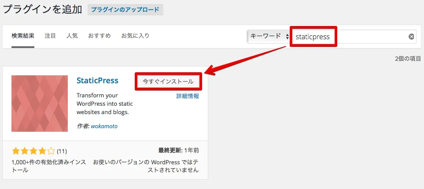The height and width of the screenshot is (189, 424).
Task: Open the StaticPress plugin title link
Action: pos(97,81)
